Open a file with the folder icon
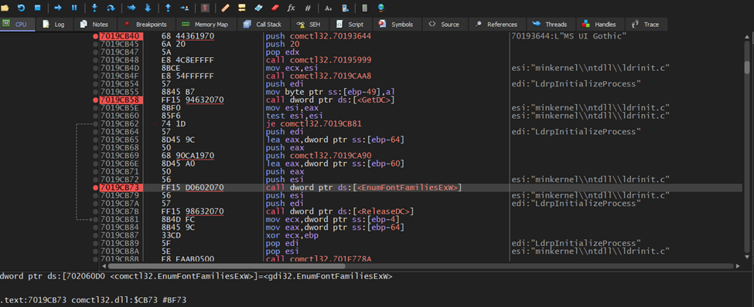 coord(5,8)
